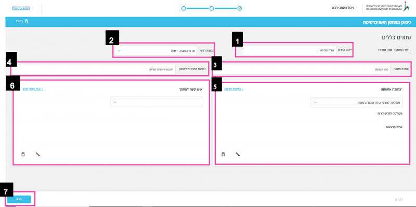Focus the הערות מיוחדות למחסן notes field

point(94,70)
